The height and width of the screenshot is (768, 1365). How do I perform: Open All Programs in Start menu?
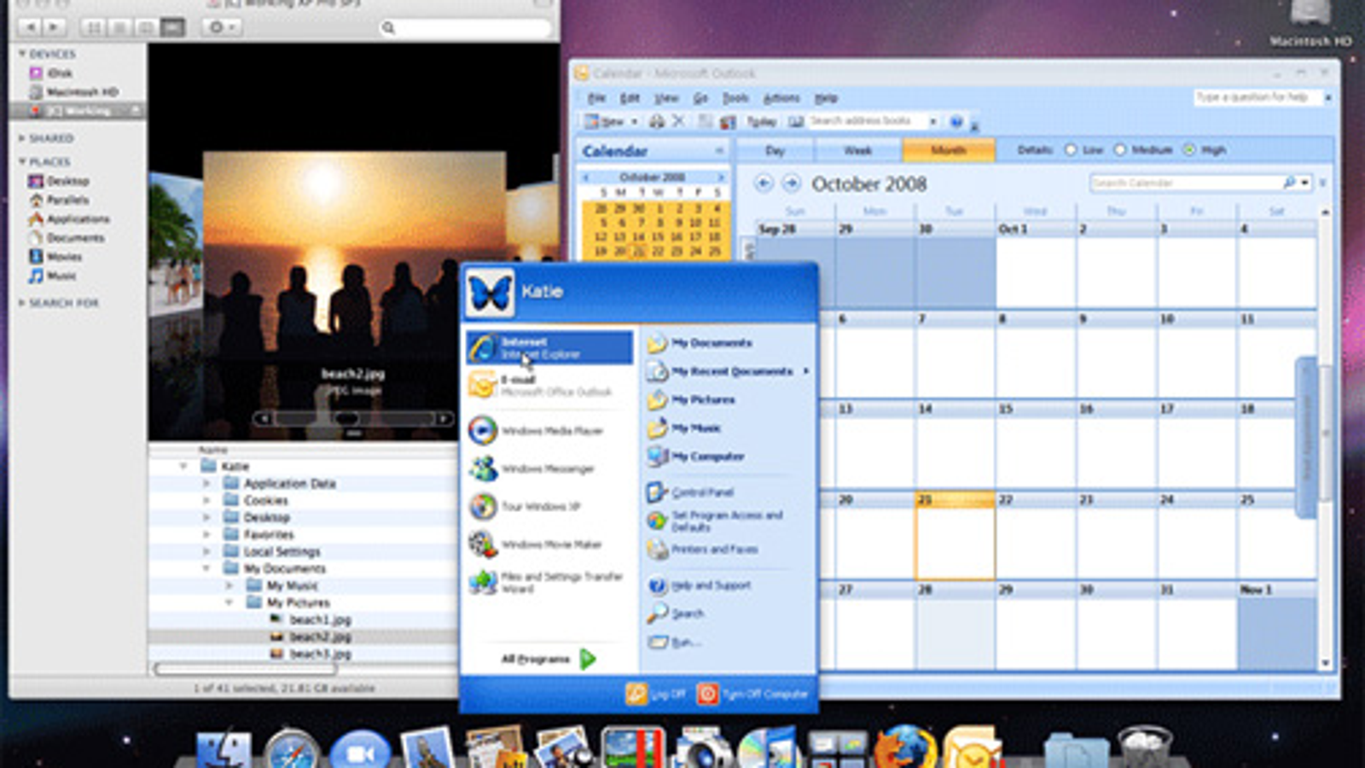tap(549, 659)
